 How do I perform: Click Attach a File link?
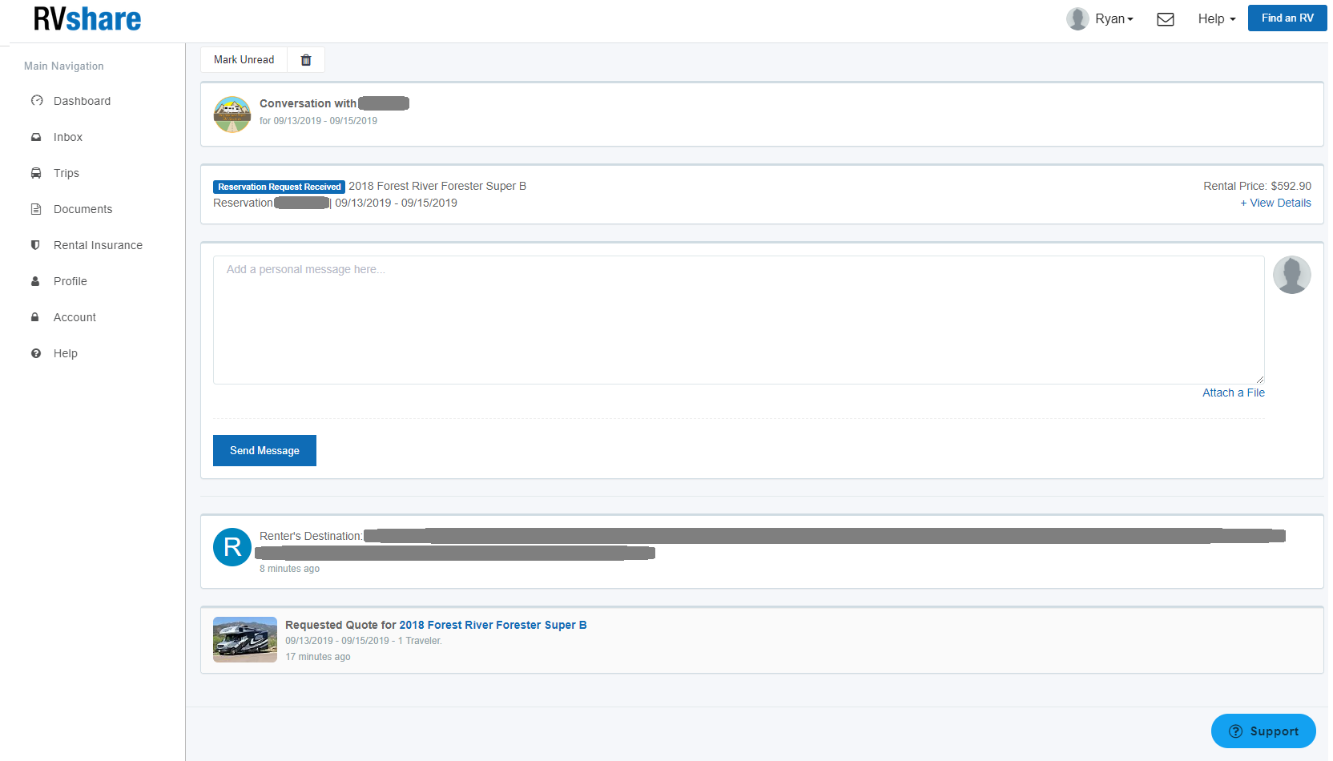1234,393
